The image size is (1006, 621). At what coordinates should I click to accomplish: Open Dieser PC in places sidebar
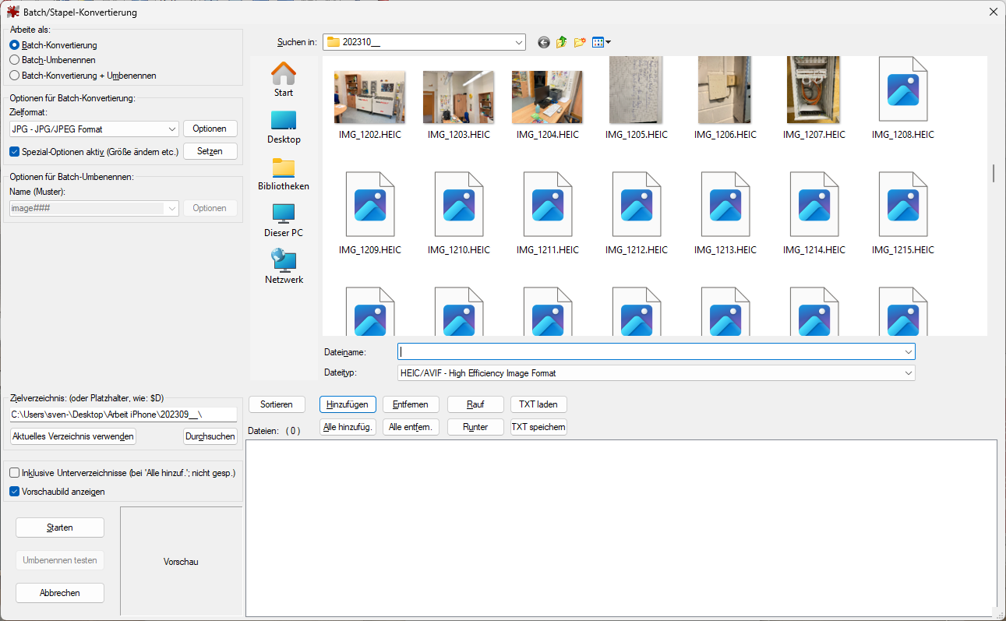tap(284, 220)
